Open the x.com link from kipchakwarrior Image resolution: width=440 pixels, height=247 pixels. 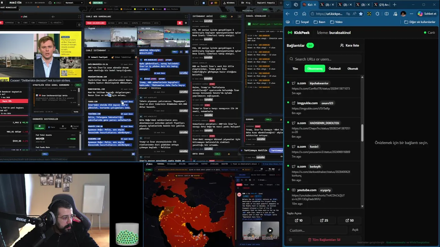[x=321, y=89]
